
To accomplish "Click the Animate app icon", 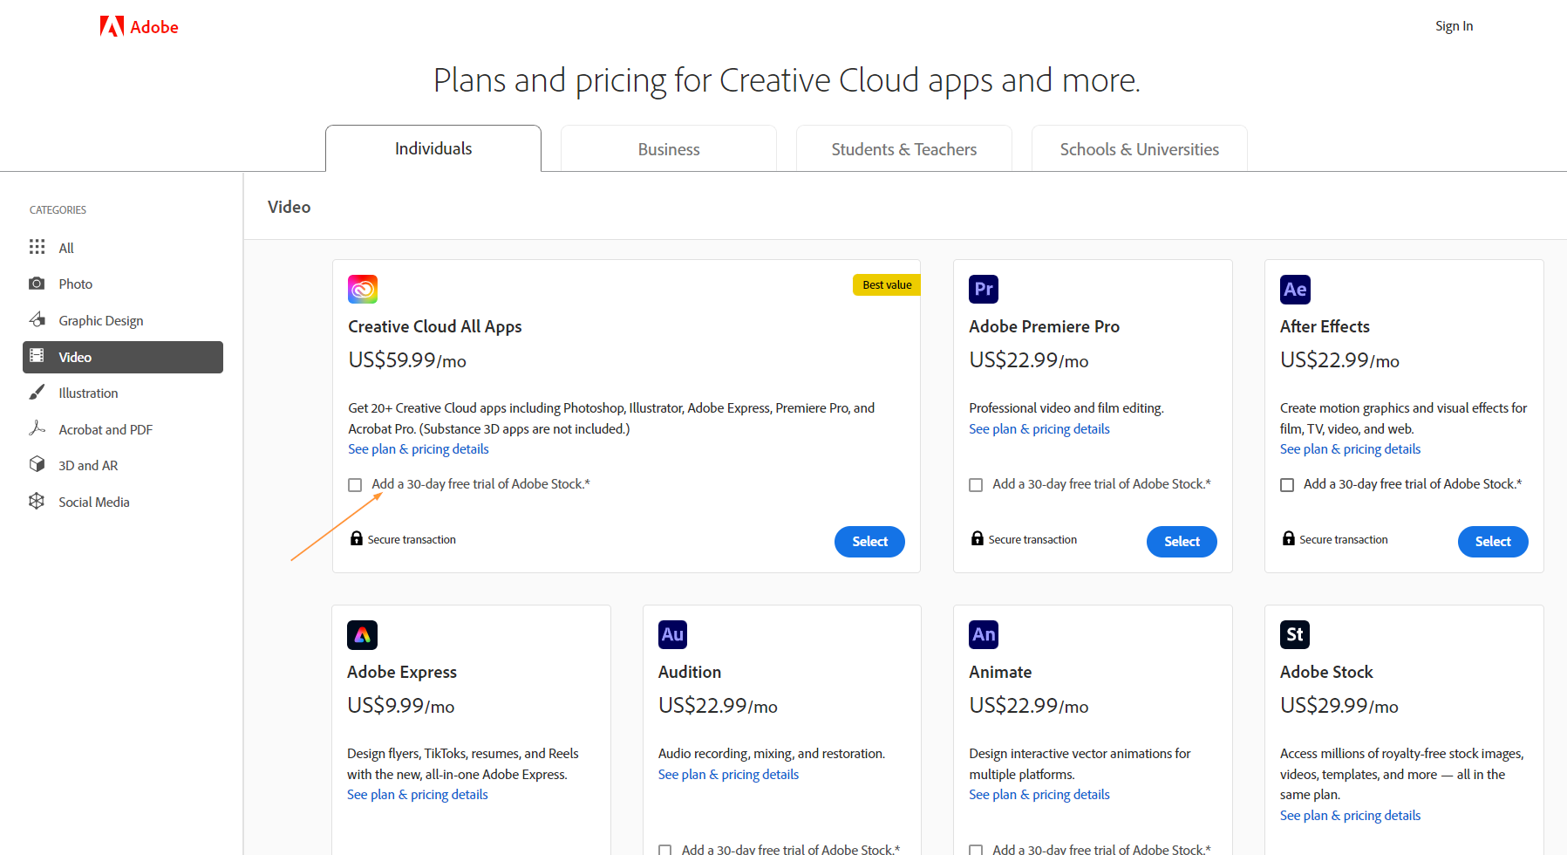I will coord(984,634).
